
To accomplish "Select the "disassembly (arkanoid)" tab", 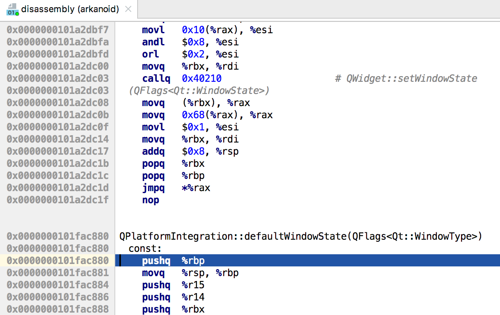I will click(70, 9).
